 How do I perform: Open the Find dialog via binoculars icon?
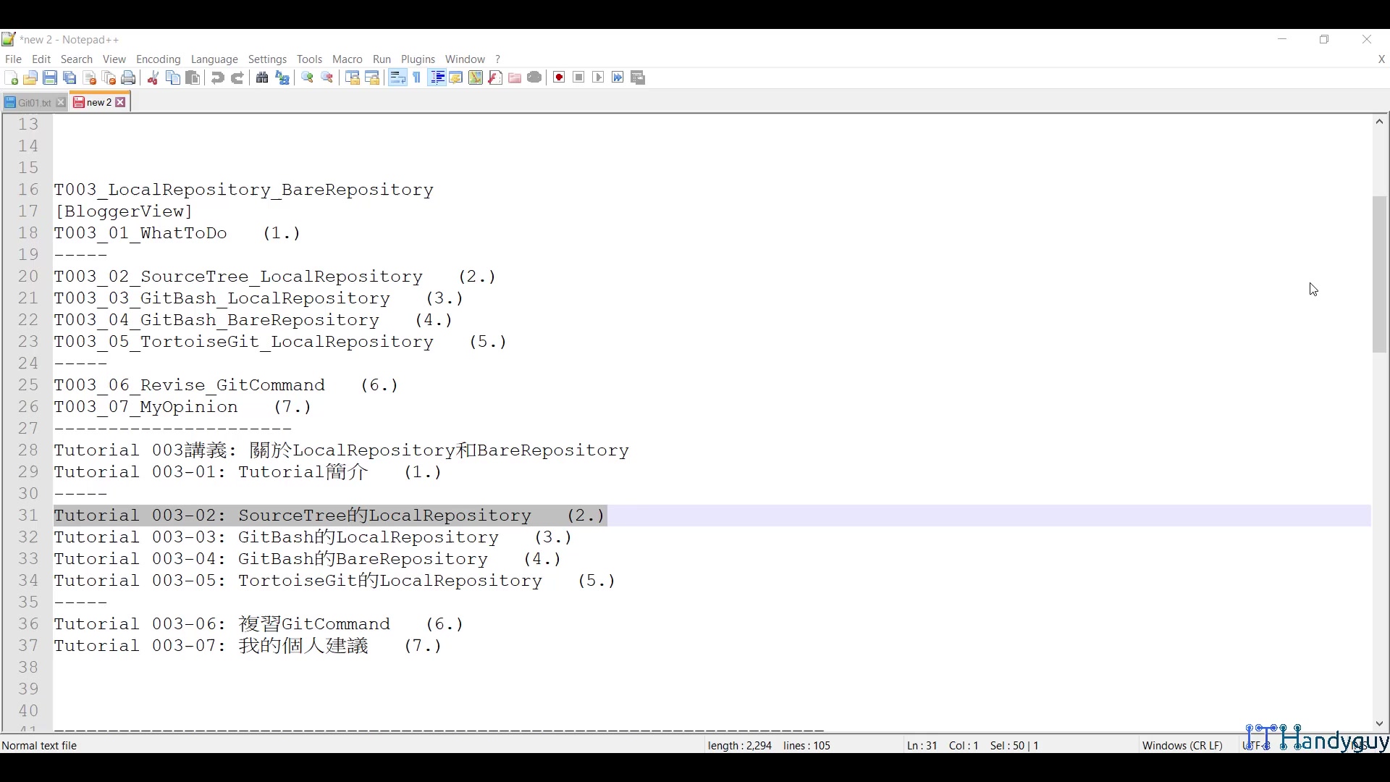[263, 77]
